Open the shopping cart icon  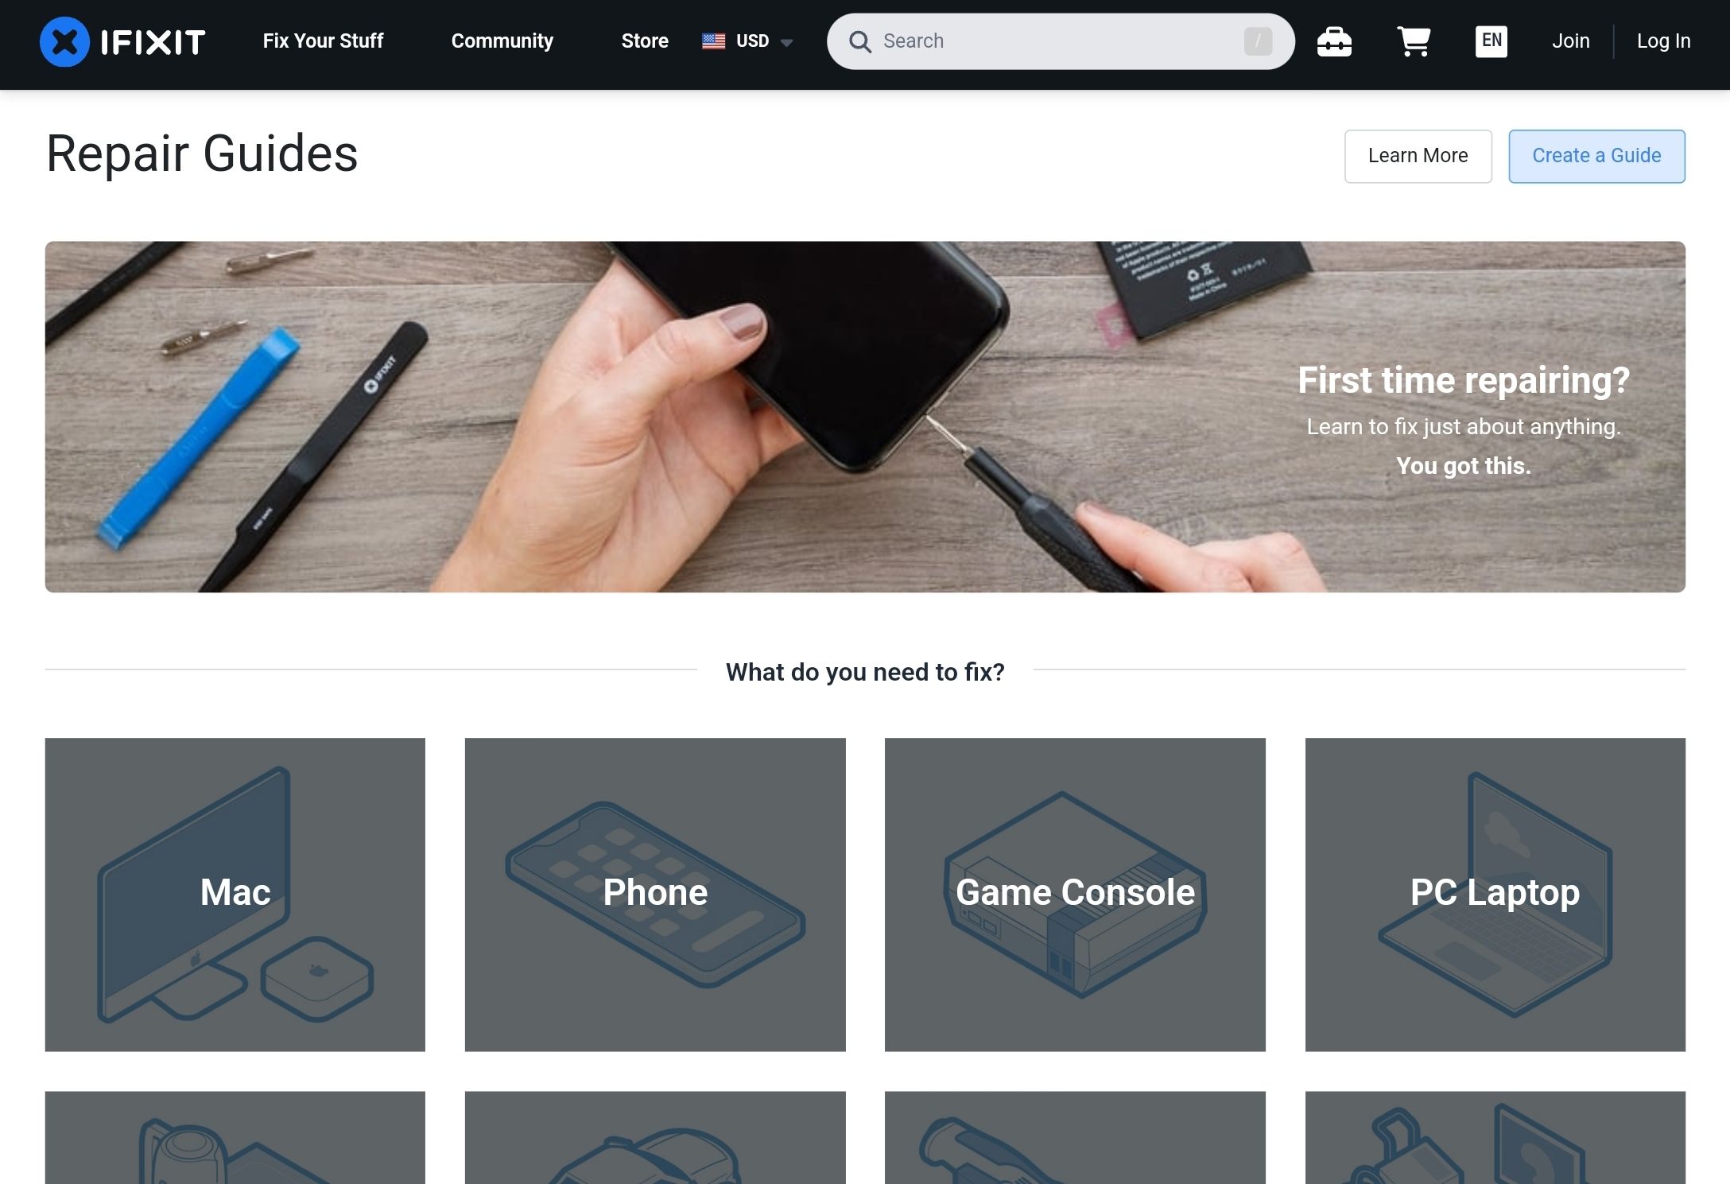(x=1414, y=40)
